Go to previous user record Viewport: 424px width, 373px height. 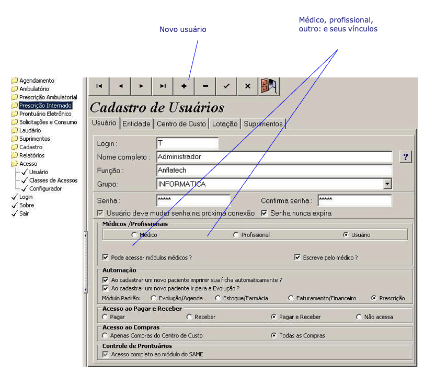[120, 86]
